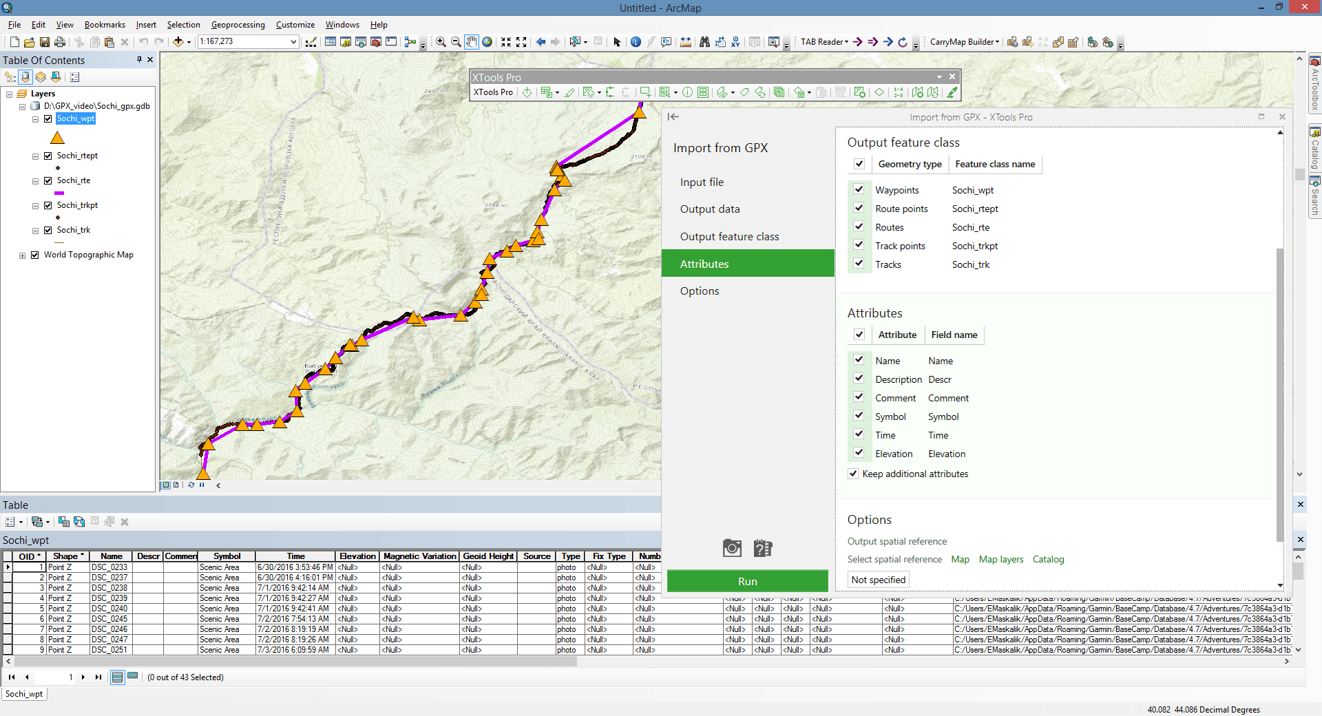Expand the World Topographic Map layer
1322x716 pixels.
[23, 255]
